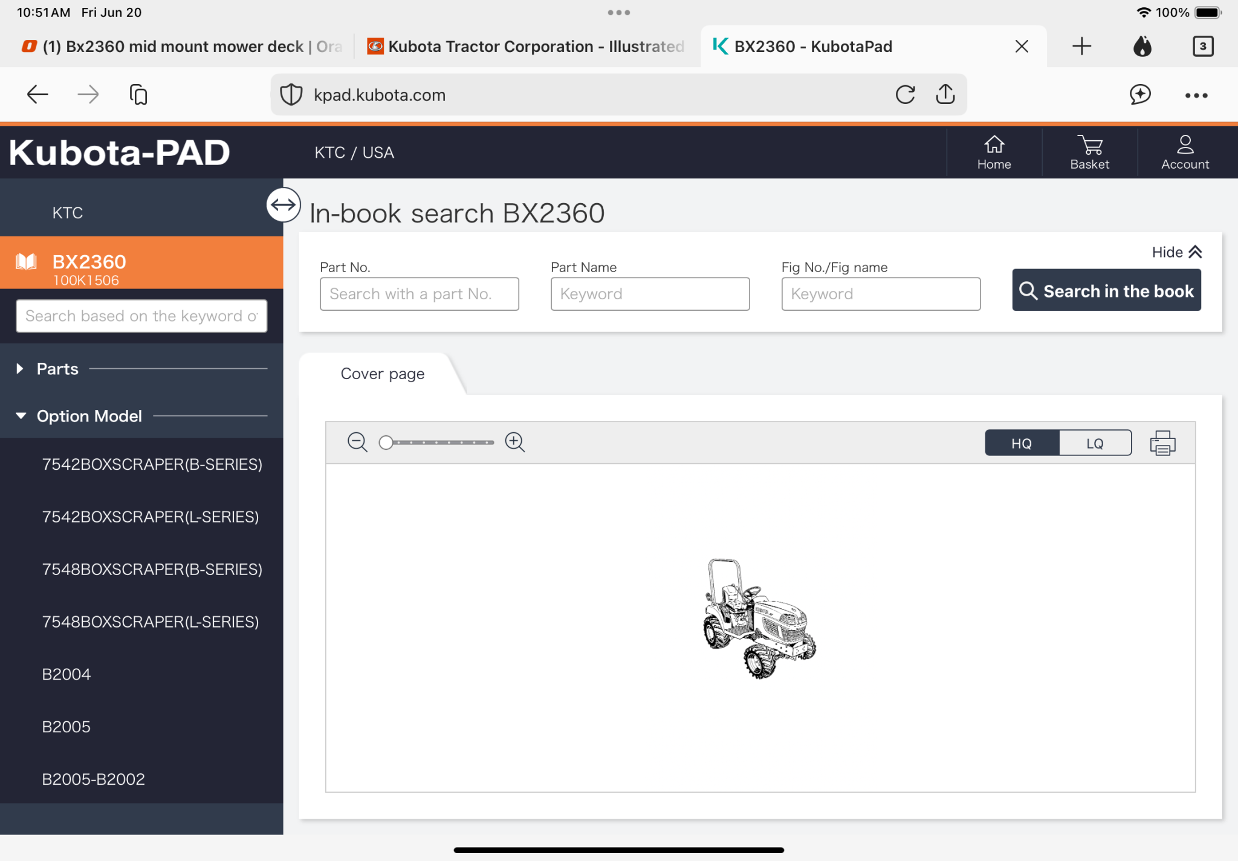Reload the page in address bar

click(905, 95)
